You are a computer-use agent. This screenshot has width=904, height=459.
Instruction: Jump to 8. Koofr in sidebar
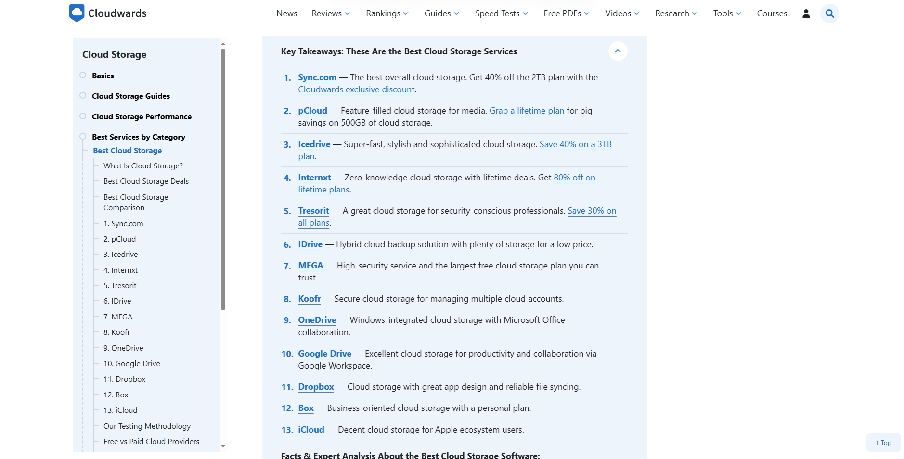click(x=116, y=332)
